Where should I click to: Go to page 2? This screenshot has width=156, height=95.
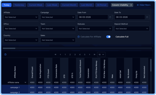click(x=70, y=55)
